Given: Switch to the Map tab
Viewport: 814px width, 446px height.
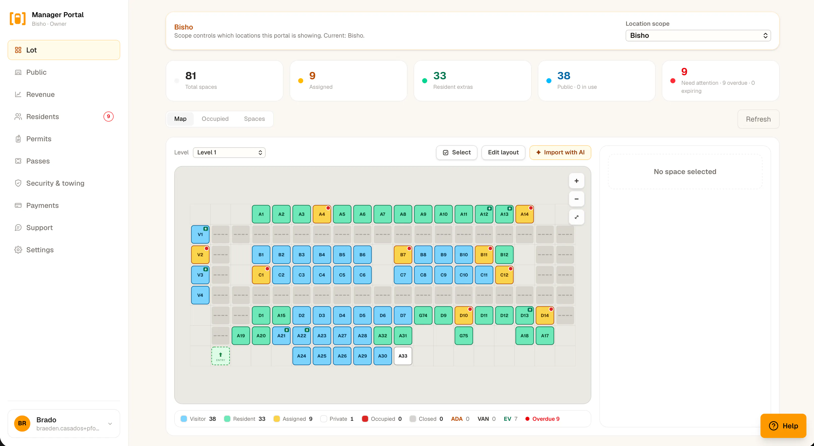Looking at the screenshot, I should coord(180,119).
